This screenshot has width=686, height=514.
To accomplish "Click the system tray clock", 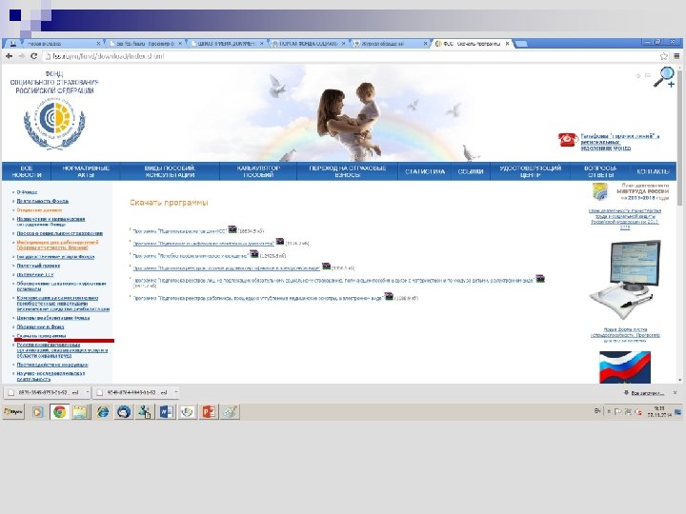I will 659,412.
